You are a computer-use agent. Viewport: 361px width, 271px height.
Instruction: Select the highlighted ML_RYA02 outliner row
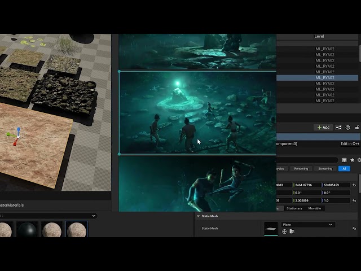pos(317,78)
